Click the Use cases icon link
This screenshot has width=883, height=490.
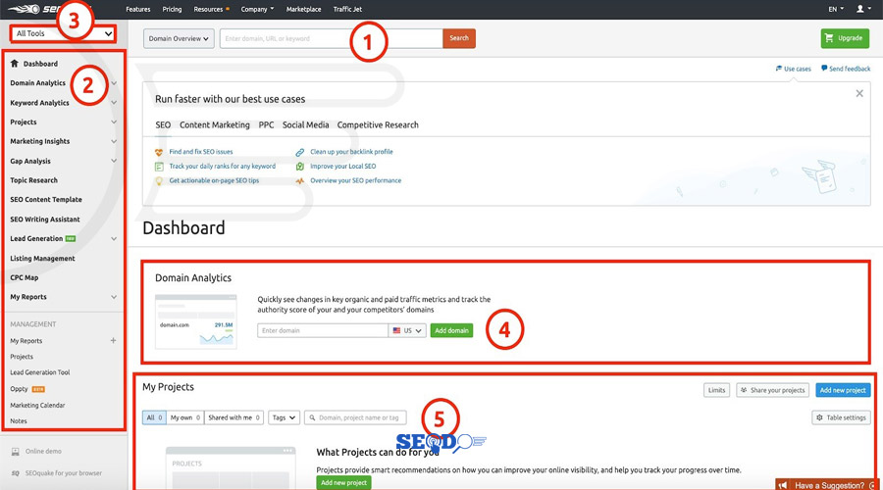pos(778,69)
